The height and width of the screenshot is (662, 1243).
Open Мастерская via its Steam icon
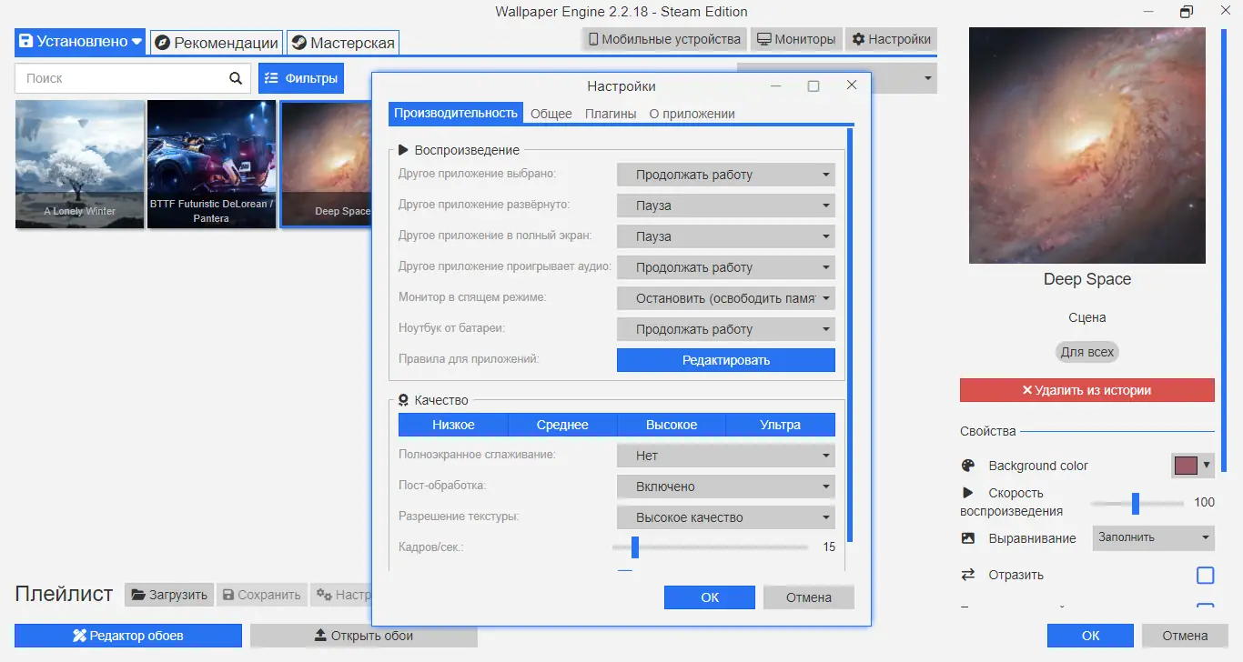(298, 43)
